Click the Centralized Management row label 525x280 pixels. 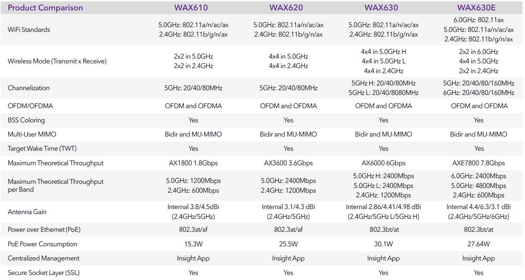pos(44,258)
